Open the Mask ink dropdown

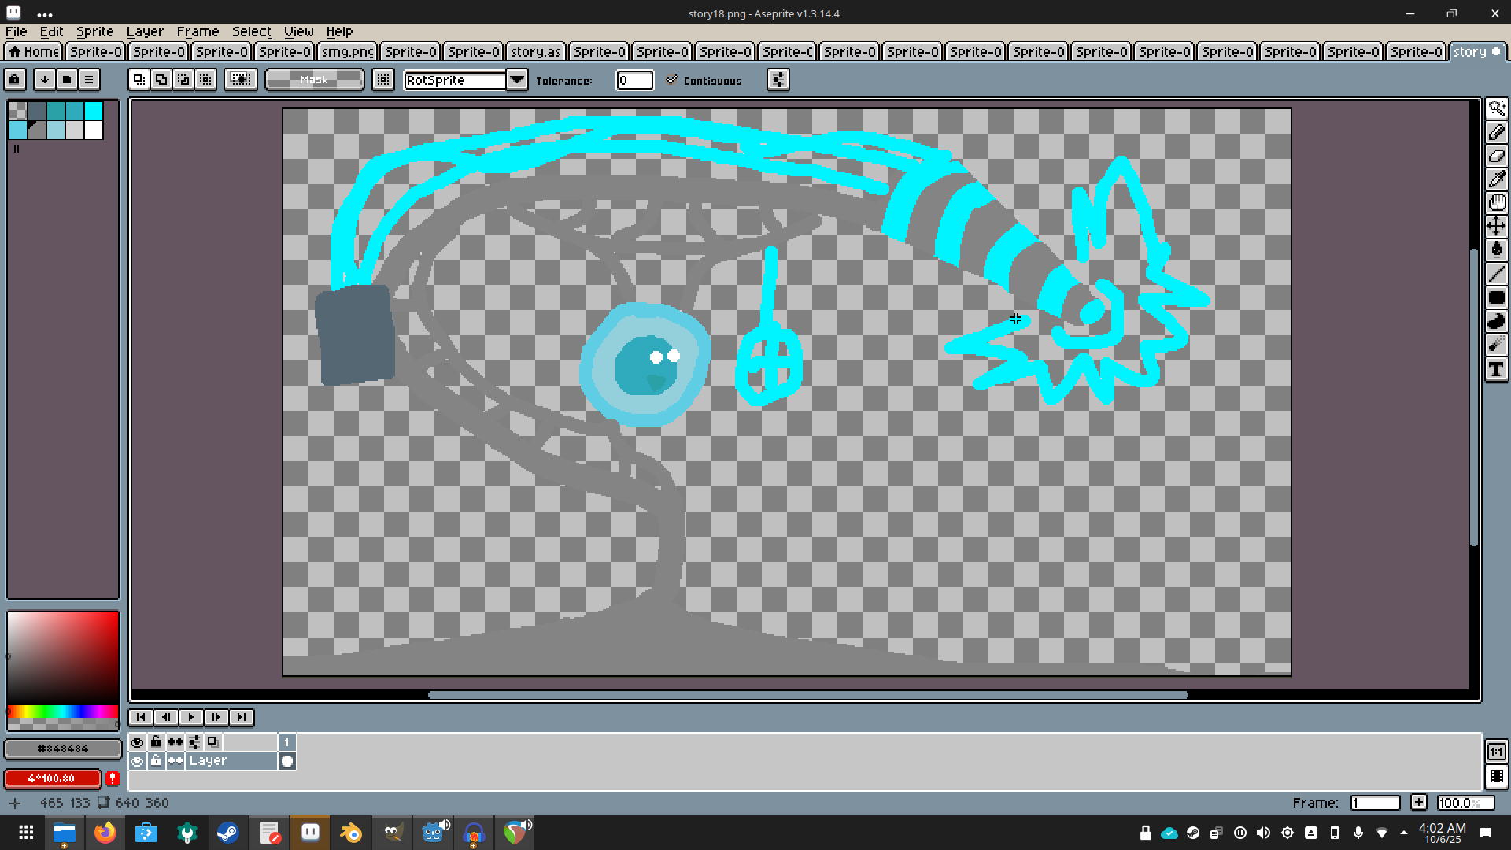(x=314, y=79)
